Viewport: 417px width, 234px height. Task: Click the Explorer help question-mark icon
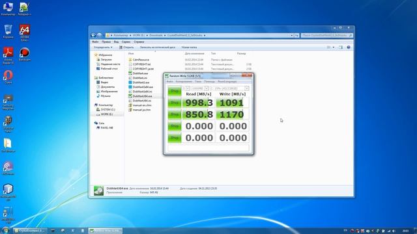coord(349,47)
